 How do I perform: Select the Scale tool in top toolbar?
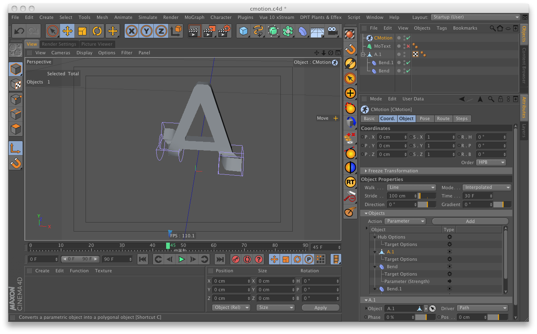[82, 31]
